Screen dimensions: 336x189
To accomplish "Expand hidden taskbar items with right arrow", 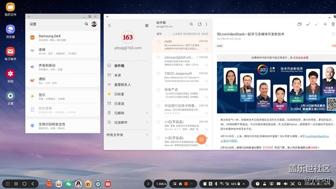I will tap(148, 184).
